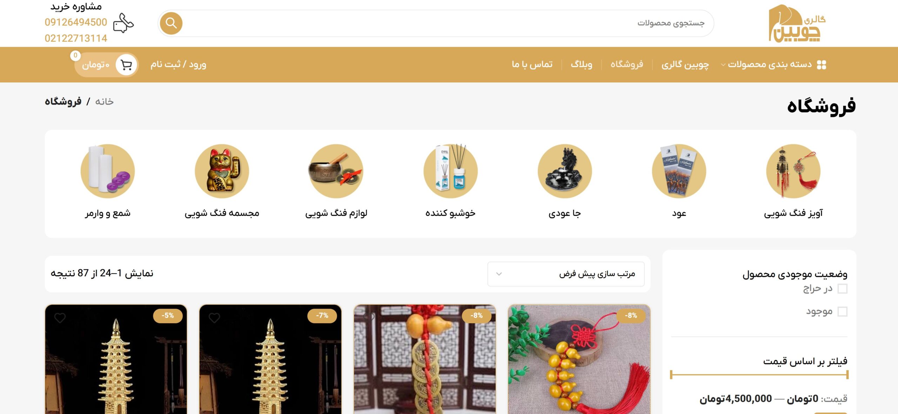Open the شمع و وارمر candle category
The height and width of the screenshot is (414, 898).
(x=108, y=171)
